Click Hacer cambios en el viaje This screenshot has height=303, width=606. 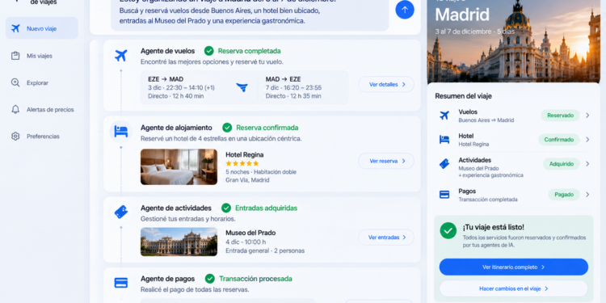coord(514,288)
